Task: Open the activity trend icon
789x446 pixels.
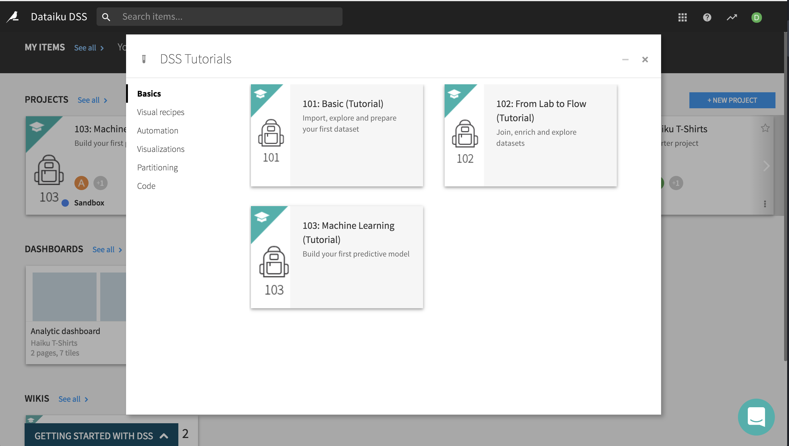Action: point(732,17)
